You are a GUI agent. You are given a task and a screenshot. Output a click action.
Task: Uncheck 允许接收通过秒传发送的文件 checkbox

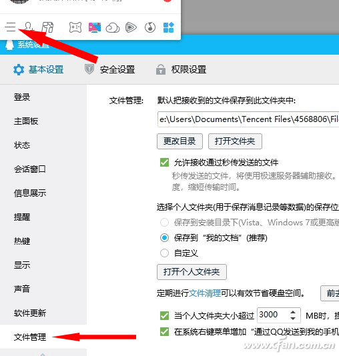pos(164,163)
